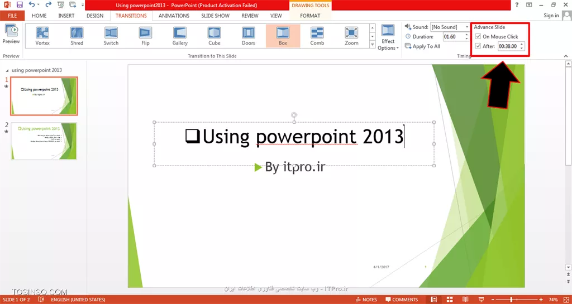The width and height of the screenshot is (572, 304).
Task: Redo the last action
Action: coord(49,4)
